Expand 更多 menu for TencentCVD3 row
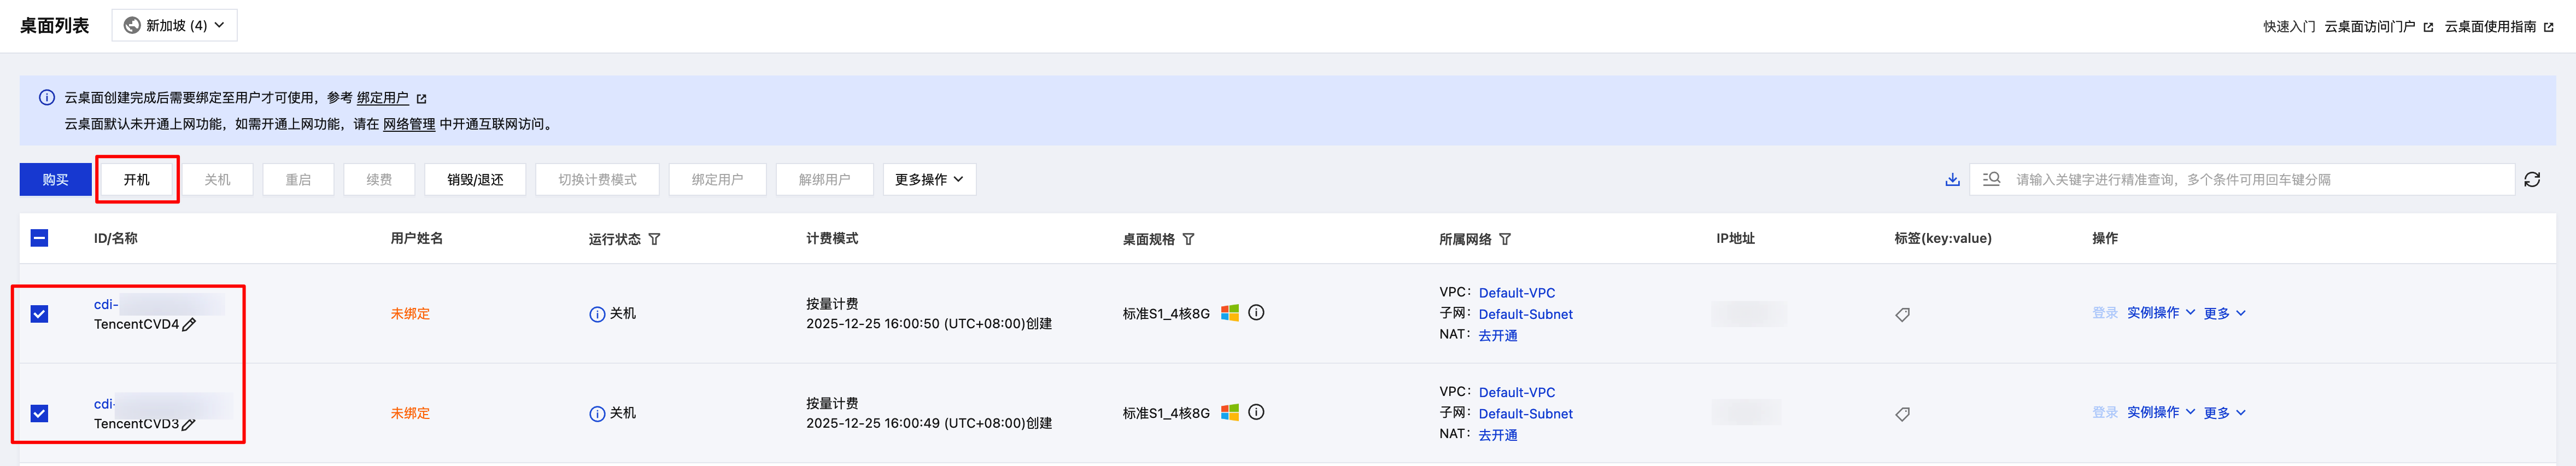Viewport: 2576px width, 466px height. (x=2224, y=413)
